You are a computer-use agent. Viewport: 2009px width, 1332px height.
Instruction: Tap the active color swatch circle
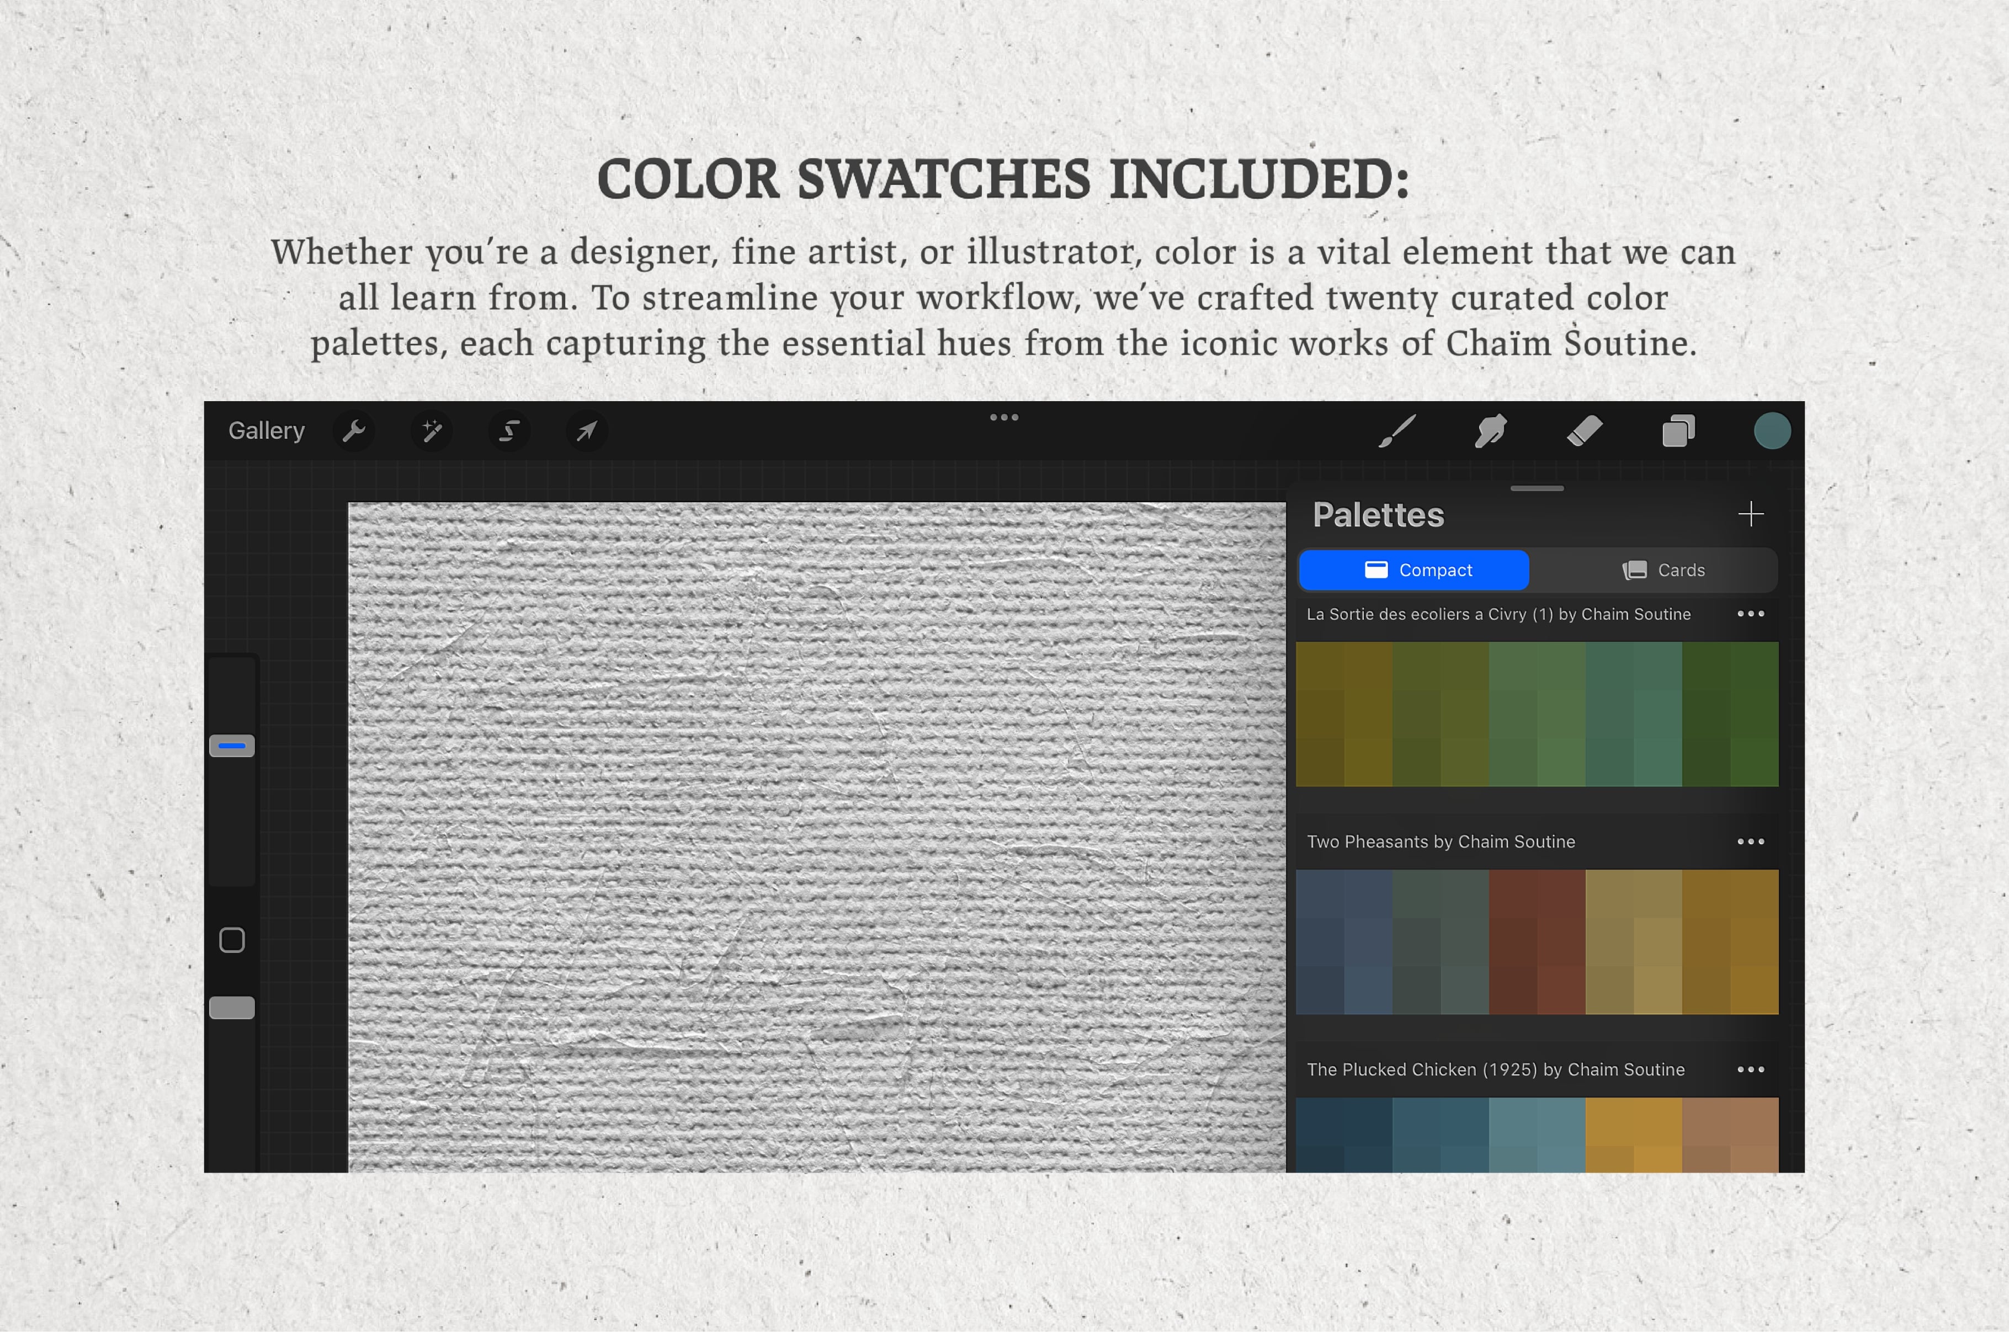(x=1773, y=433)
